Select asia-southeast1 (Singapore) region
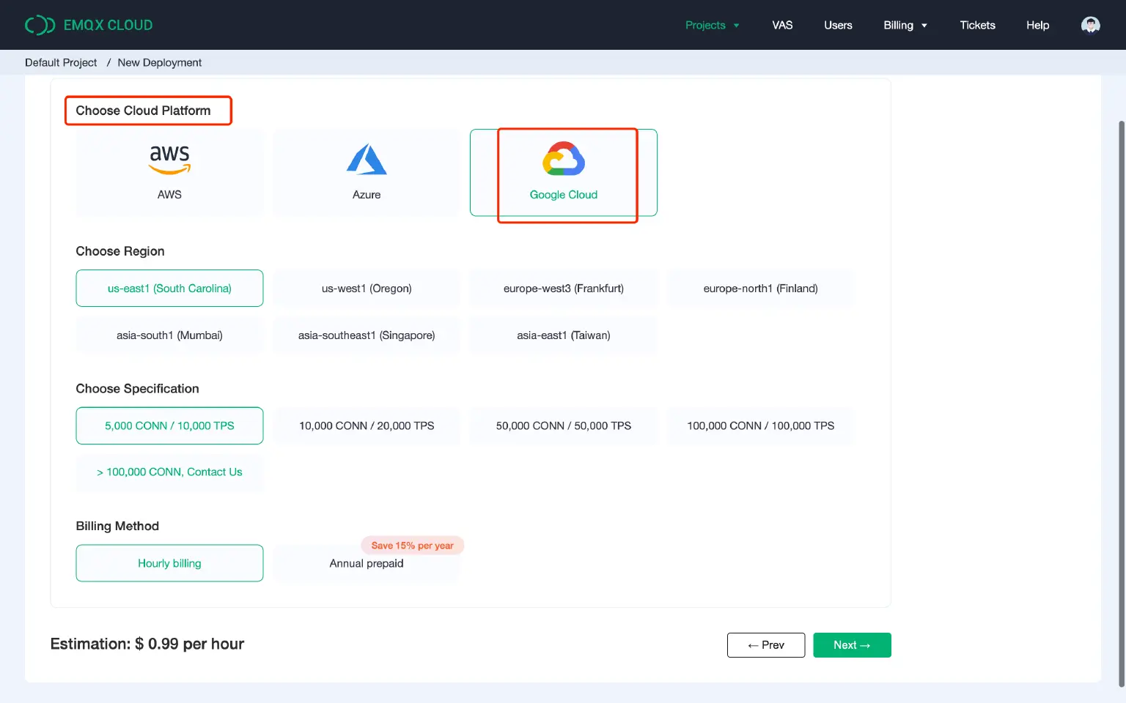The width and height of the screenshot is (1126, 703). pos(366,335)
